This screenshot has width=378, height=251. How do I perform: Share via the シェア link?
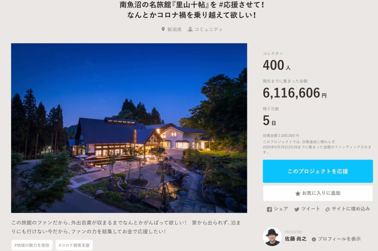pos(281,209)
